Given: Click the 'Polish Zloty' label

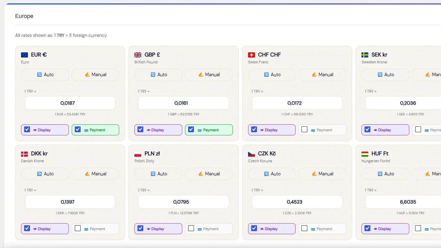Looking at the screenshot, I should point(144,161).
